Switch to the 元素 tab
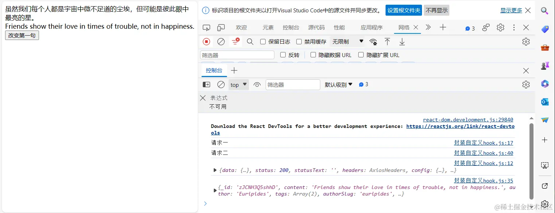 point(268,28)
